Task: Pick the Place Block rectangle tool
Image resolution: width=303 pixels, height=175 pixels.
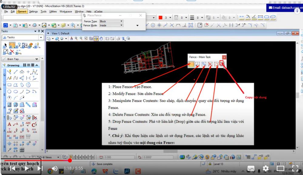Action: click(x=9, y=85)
